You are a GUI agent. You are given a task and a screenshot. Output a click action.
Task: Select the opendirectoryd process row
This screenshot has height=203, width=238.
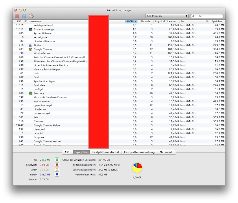119,105
